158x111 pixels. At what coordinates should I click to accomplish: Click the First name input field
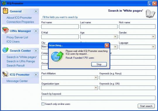pyautogui.click(x=60, y=27)
